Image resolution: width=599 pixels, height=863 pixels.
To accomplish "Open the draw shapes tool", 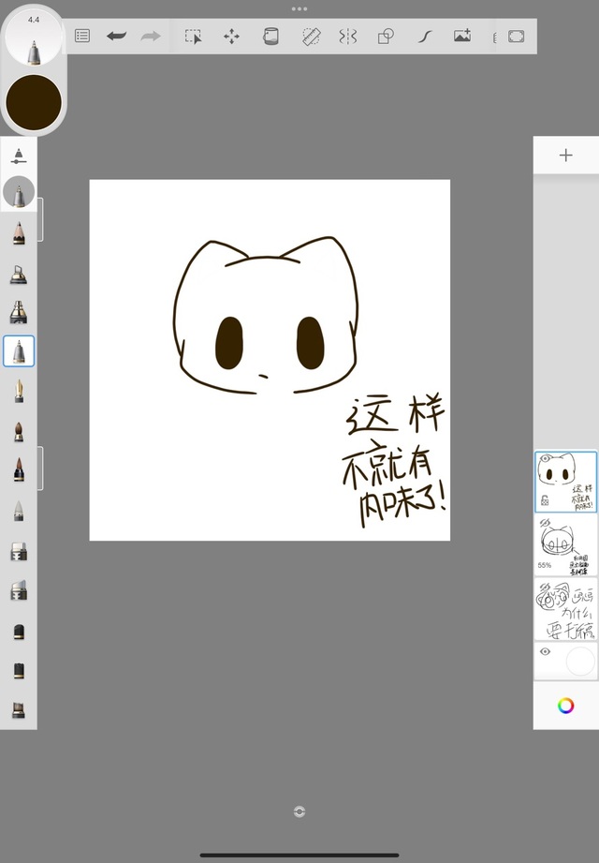I will coord(386,37).
